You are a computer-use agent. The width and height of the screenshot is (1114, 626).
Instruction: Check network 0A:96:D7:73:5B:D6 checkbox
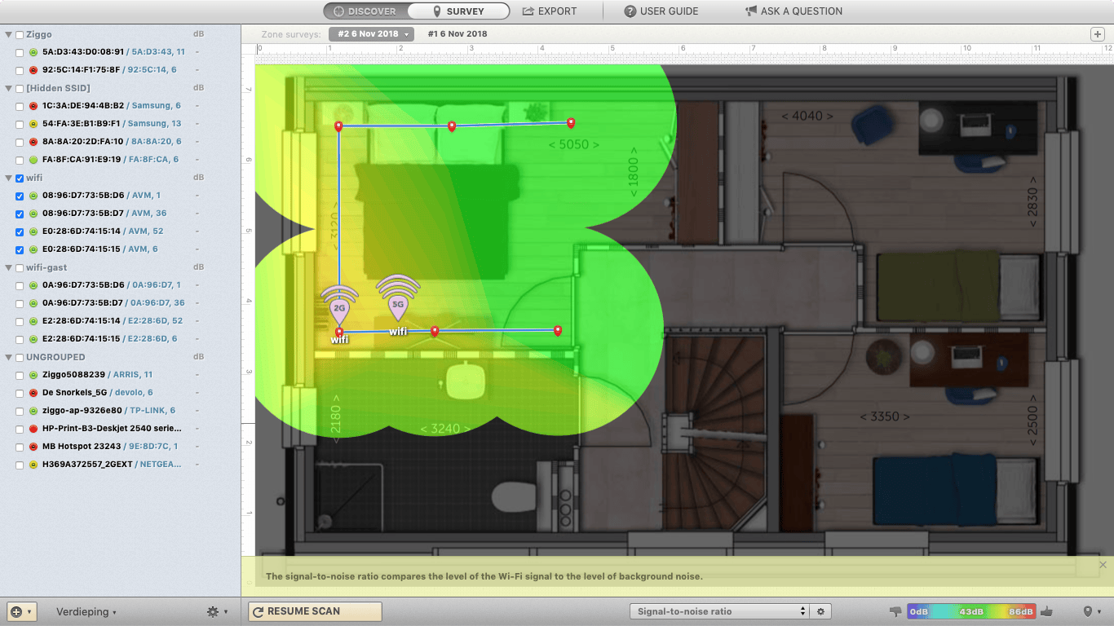pyautogui.click(x=20, y=286)
